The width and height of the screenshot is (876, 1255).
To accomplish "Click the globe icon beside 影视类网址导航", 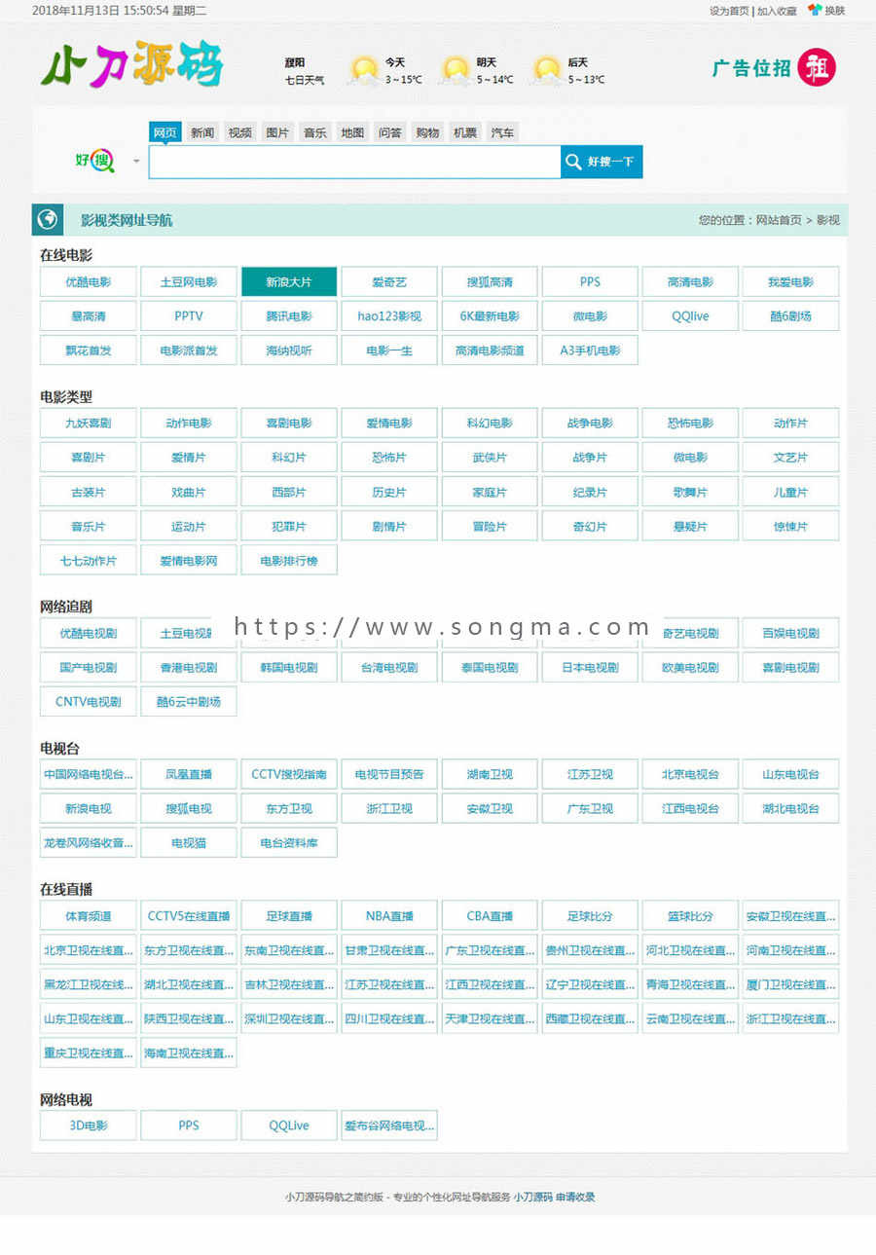I will (49, 220).
